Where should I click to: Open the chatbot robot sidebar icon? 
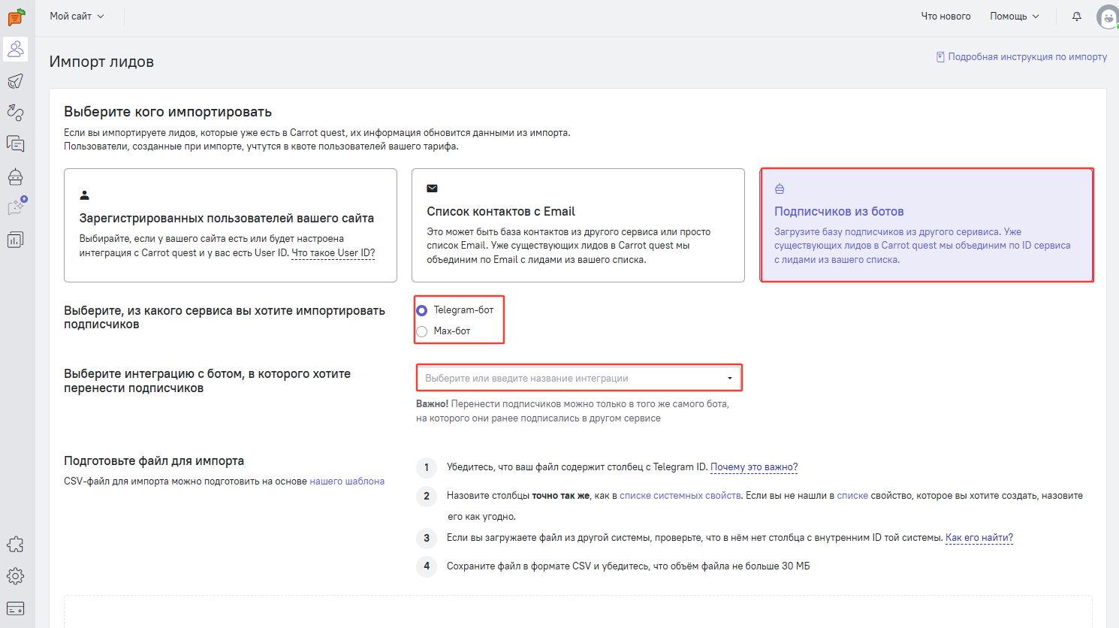(x=16, y=177)
